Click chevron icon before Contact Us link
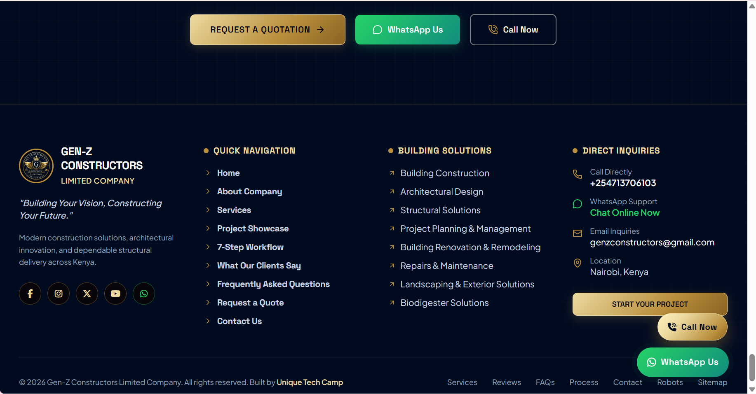 [x=208, y=321]
